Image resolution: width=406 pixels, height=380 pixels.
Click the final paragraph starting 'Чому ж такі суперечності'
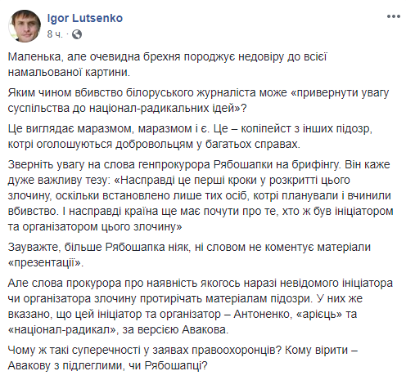pyautogui.click(x=183, y=358)
